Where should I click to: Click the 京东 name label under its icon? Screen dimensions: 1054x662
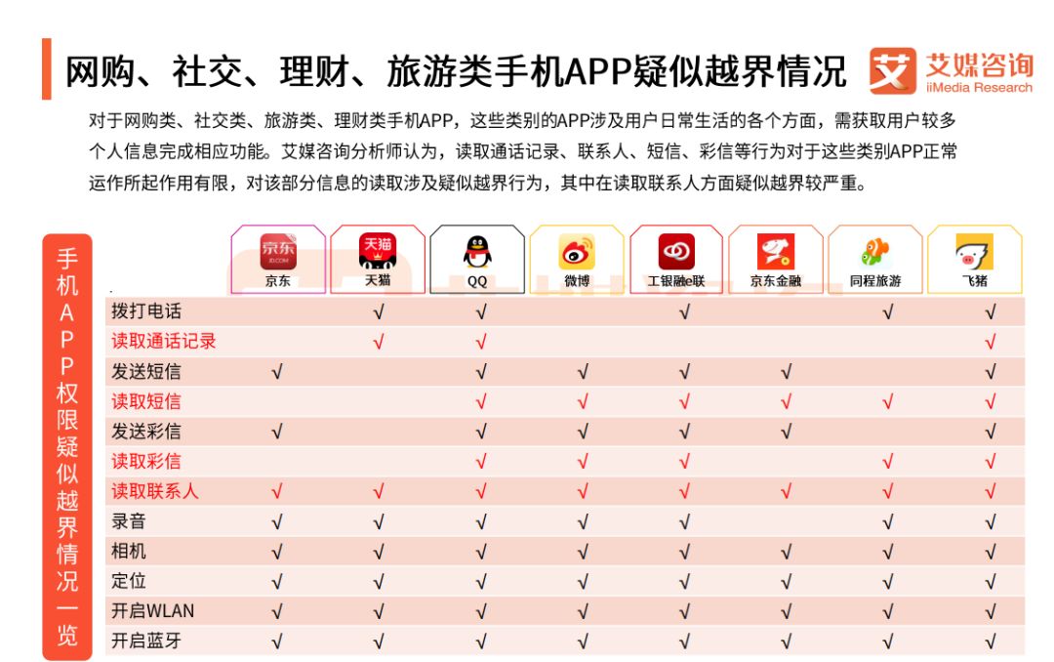[277, 281]
